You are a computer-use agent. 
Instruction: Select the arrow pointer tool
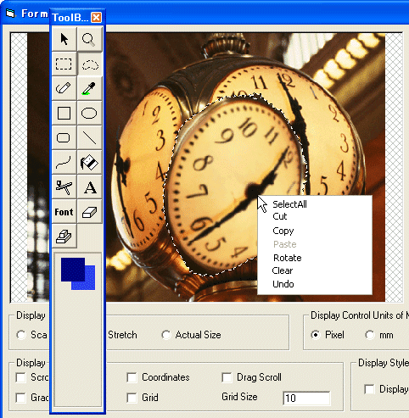64,39
